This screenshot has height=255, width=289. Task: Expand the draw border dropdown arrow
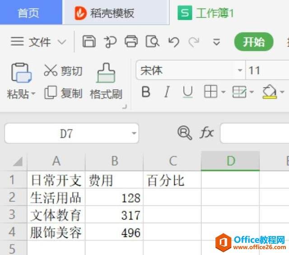(x=252, y=92)
